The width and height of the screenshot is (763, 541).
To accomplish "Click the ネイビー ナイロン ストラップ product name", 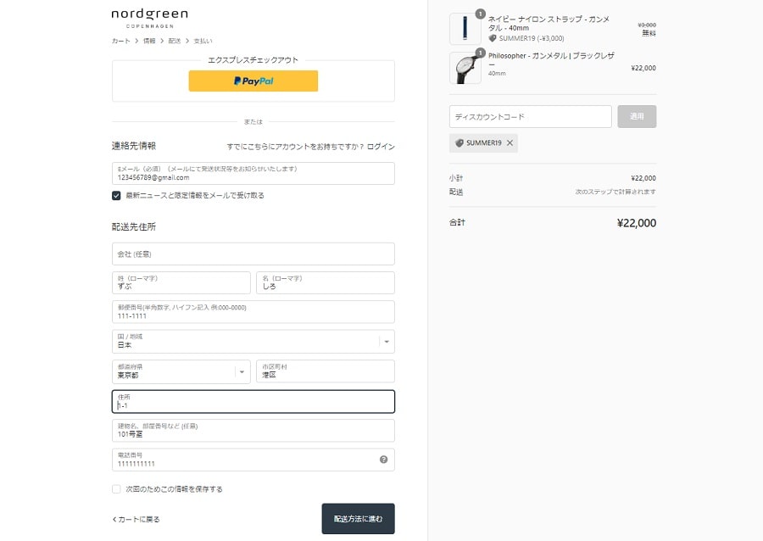I will tap(549, 24).
